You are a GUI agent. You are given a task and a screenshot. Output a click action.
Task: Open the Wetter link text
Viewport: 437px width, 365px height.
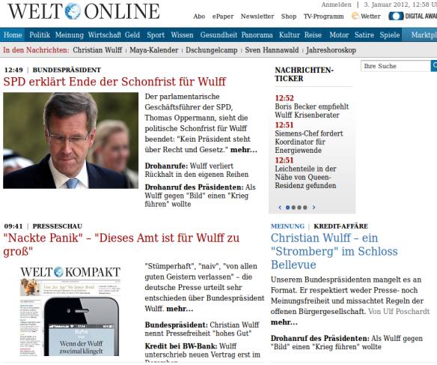coord(370,16)
